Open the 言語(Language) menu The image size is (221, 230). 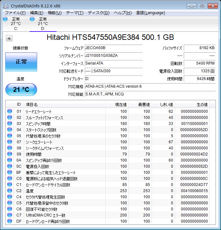tap(151, 13)
